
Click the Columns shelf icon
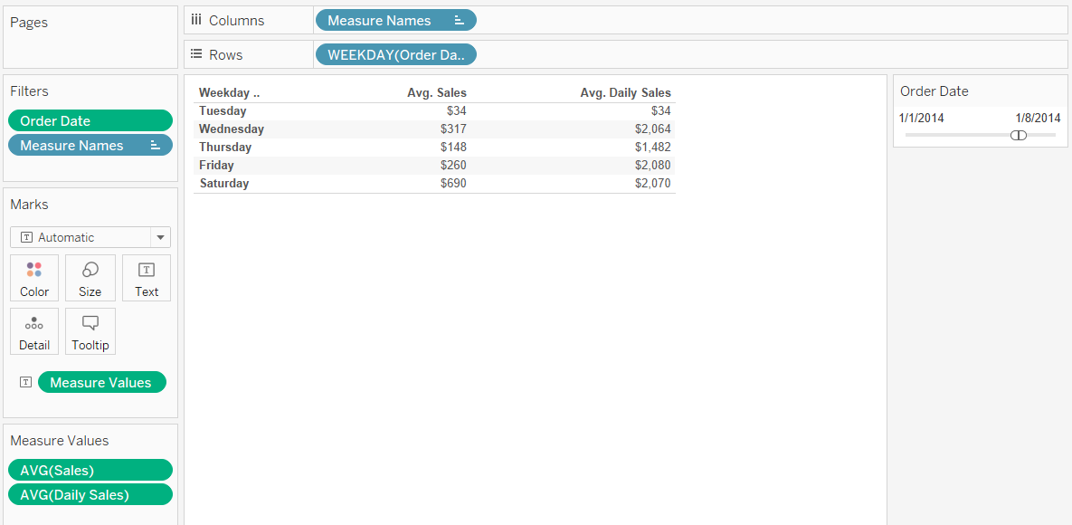pyautogui.click(x=196, y=21)
